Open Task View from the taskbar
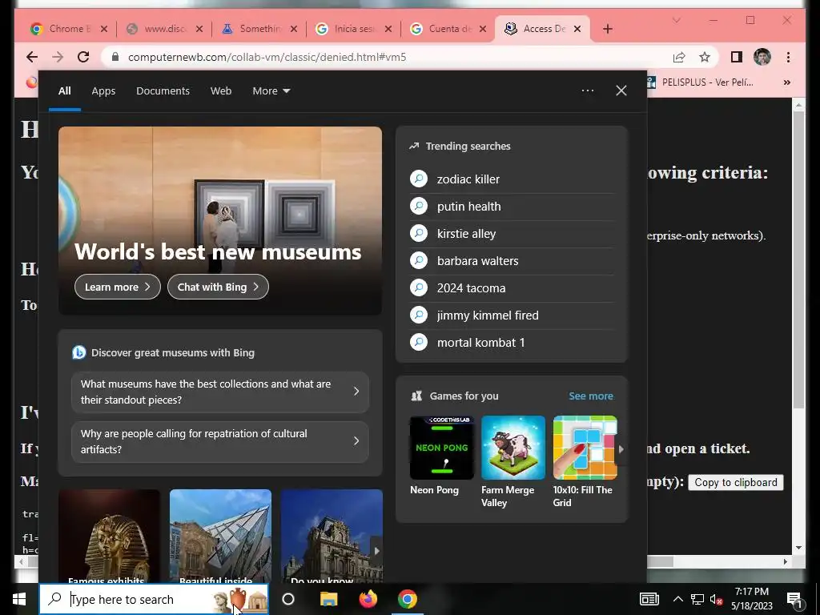The image size is (820, 615). point(288,599)
